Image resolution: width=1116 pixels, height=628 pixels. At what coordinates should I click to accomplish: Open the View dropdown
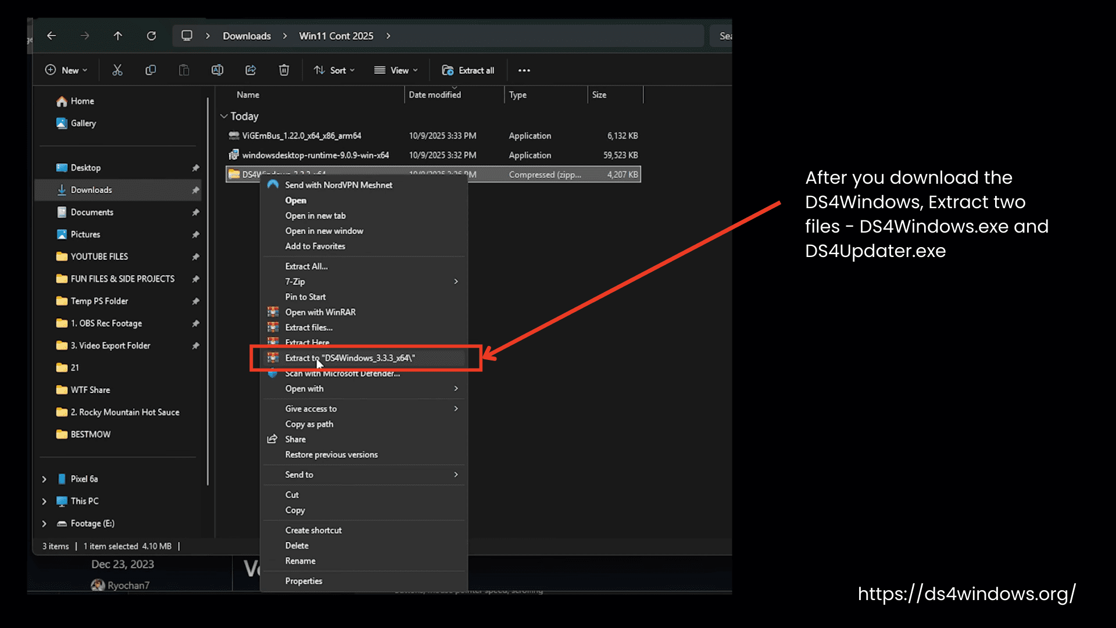(396, 70)
